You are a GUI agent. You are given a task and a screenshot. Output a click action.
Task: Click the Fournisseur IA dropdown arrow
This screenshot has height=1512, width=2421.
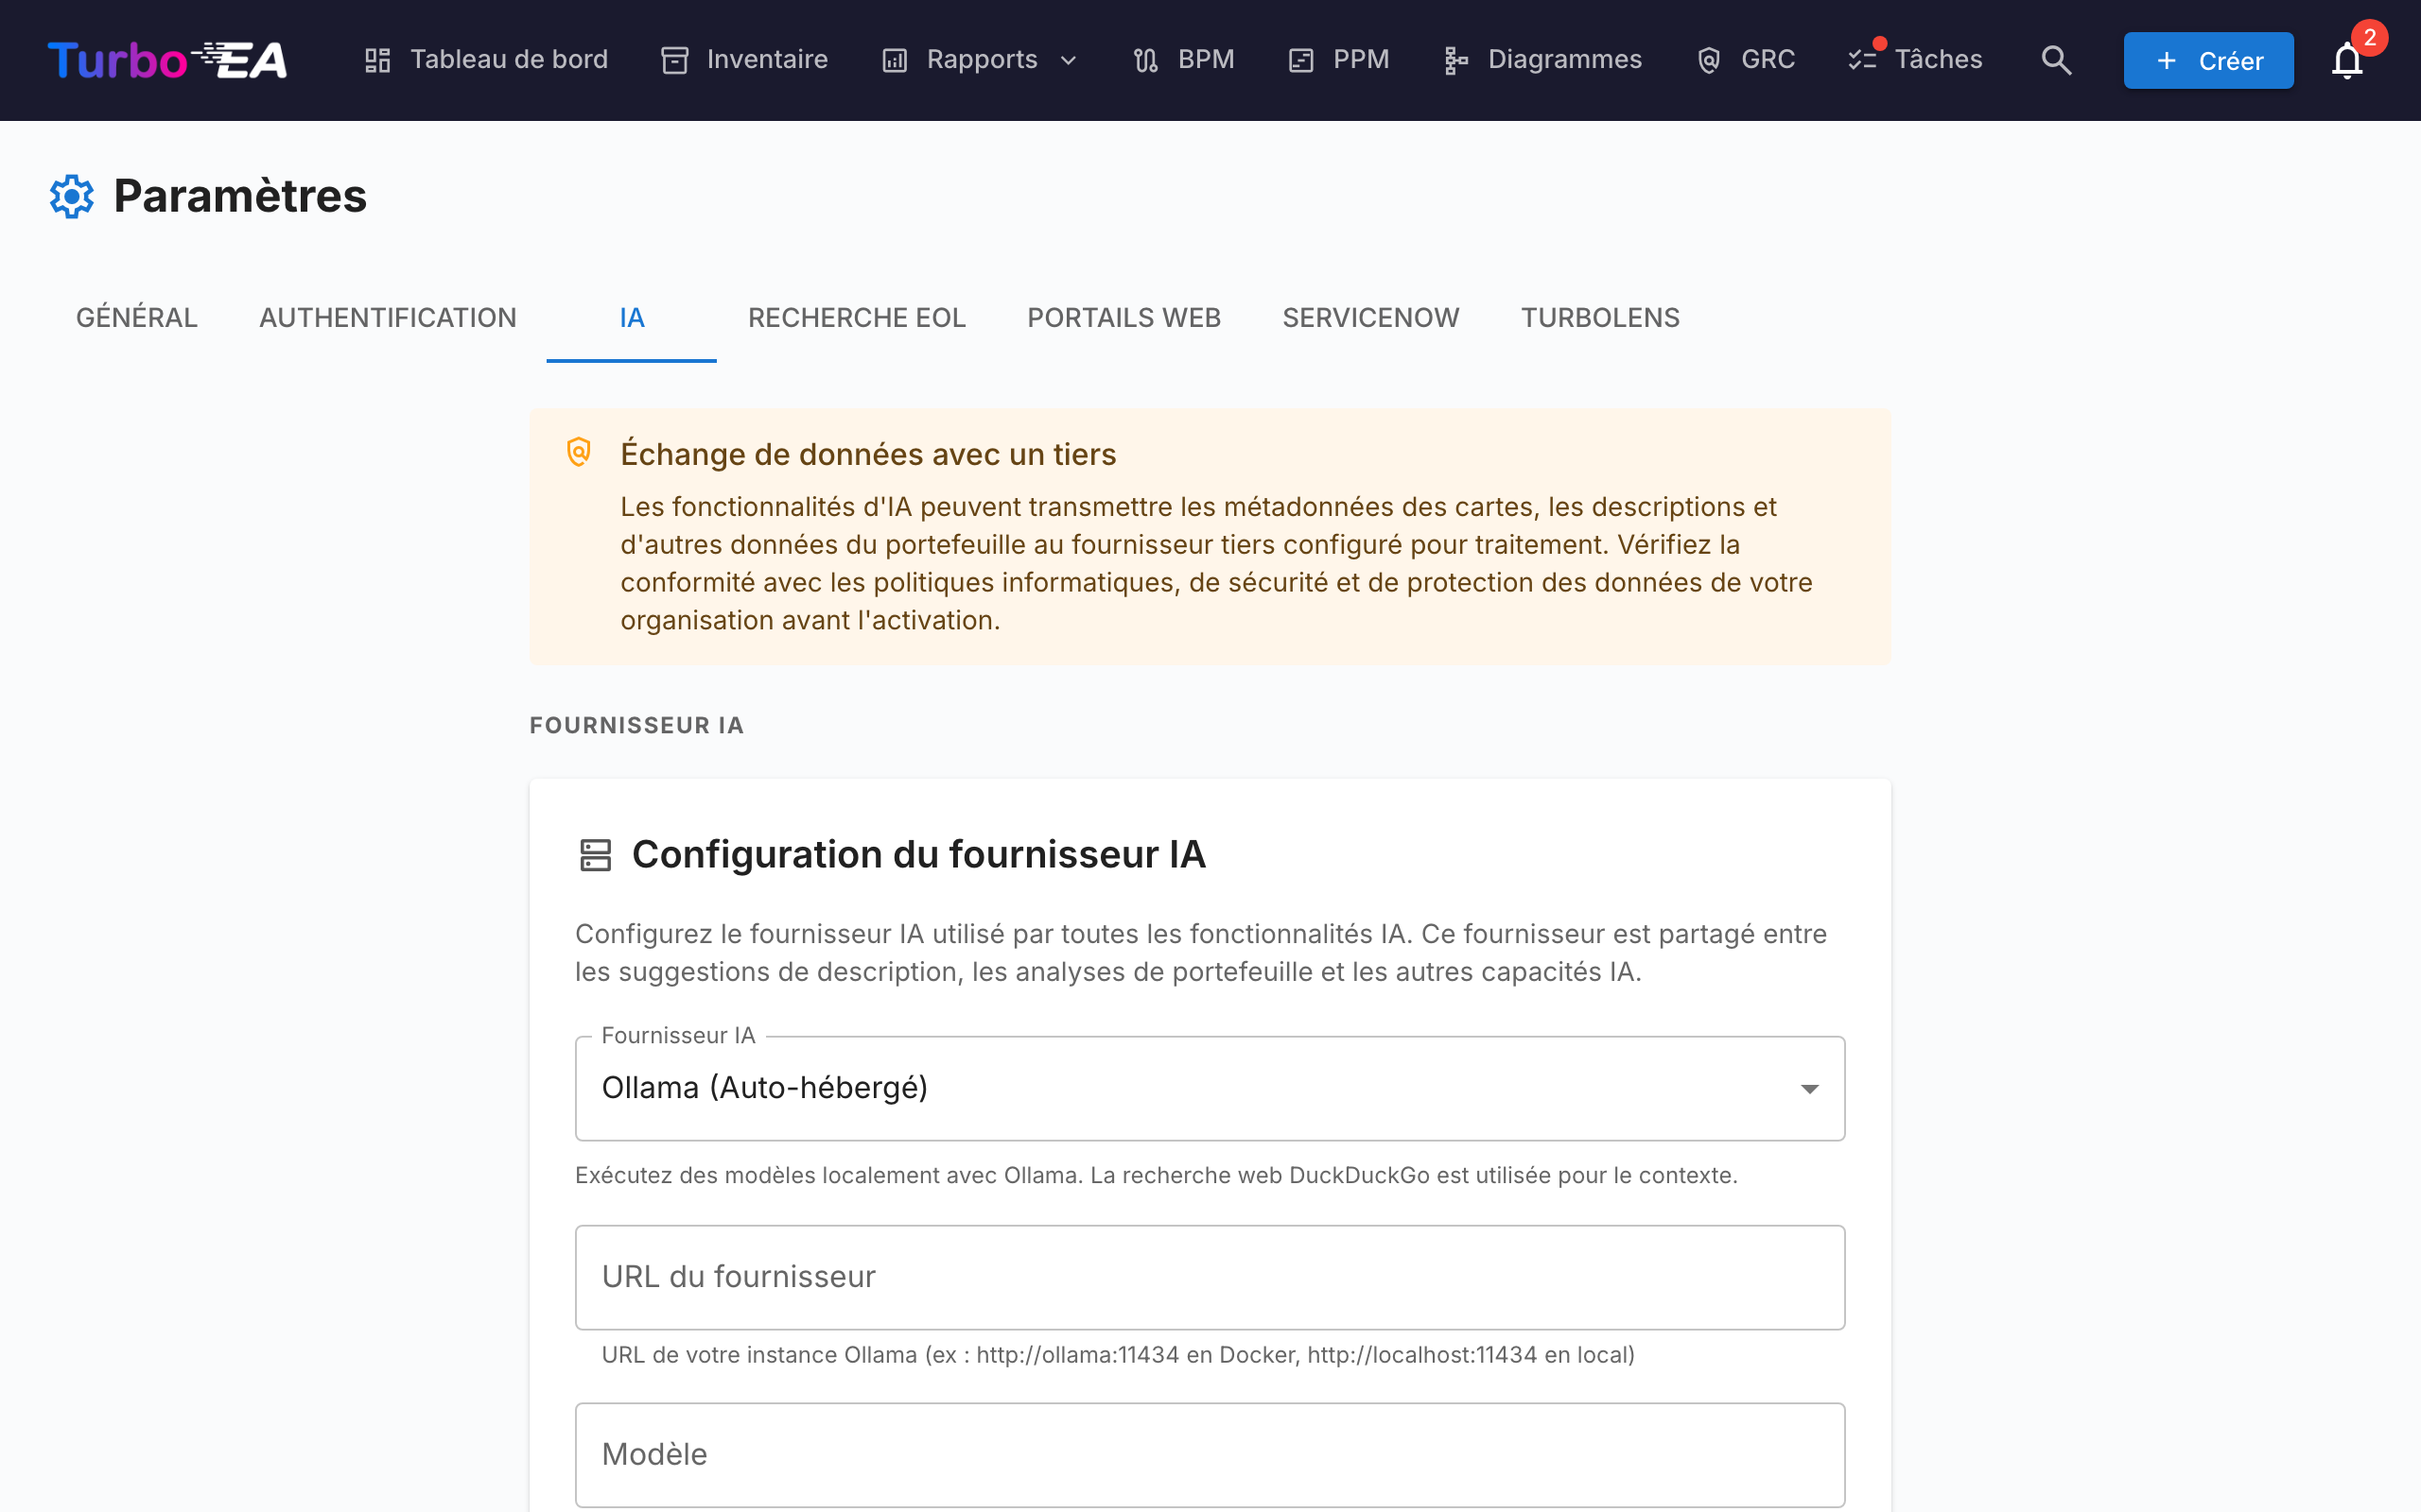point(1809,1089)
